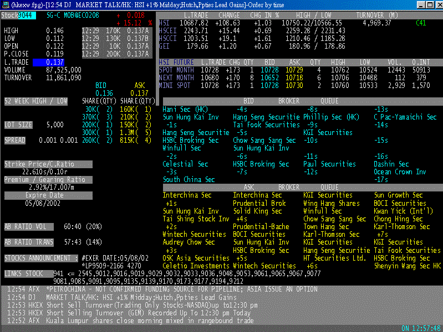Click the stock ask price 0.137
This screenshot has width=443, height=332.
[x=139, y=93]
